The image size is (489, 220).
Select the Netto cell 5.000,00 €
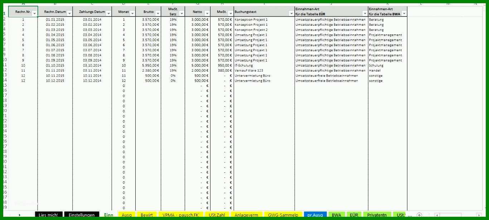[x=198, y=65]
